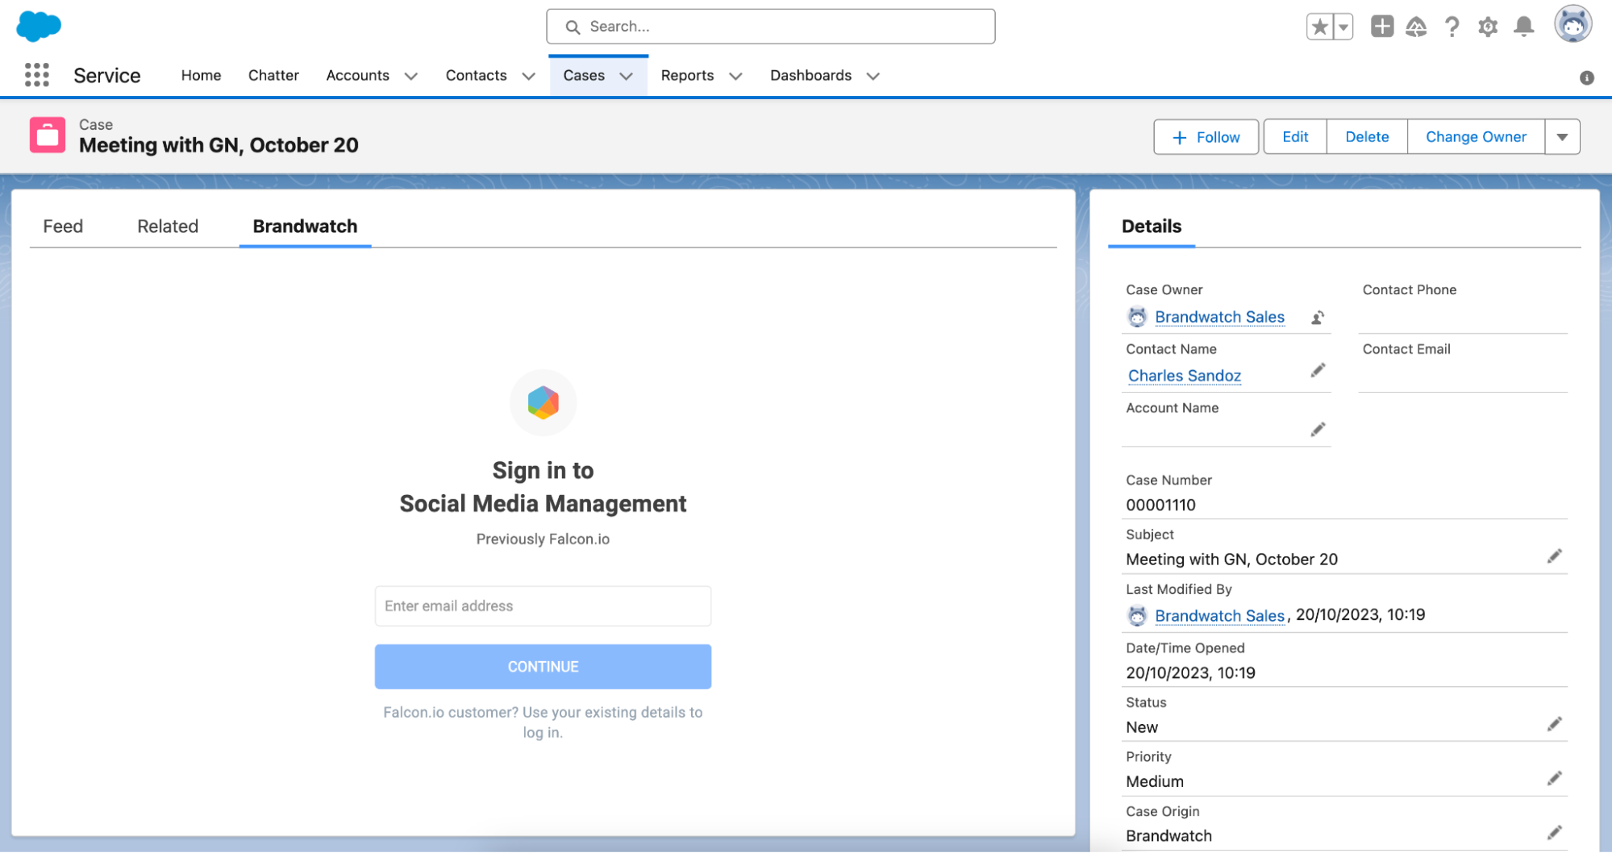Image resolution: width=1612 pixels, height=853 pixels.
Task: Click the Salesforce cloud logo
Action: [38, 26]
